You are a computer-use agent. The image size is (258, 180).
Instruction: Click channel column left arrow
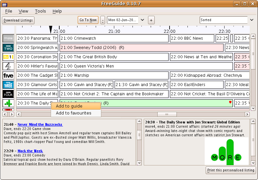(x=5, y=114)
